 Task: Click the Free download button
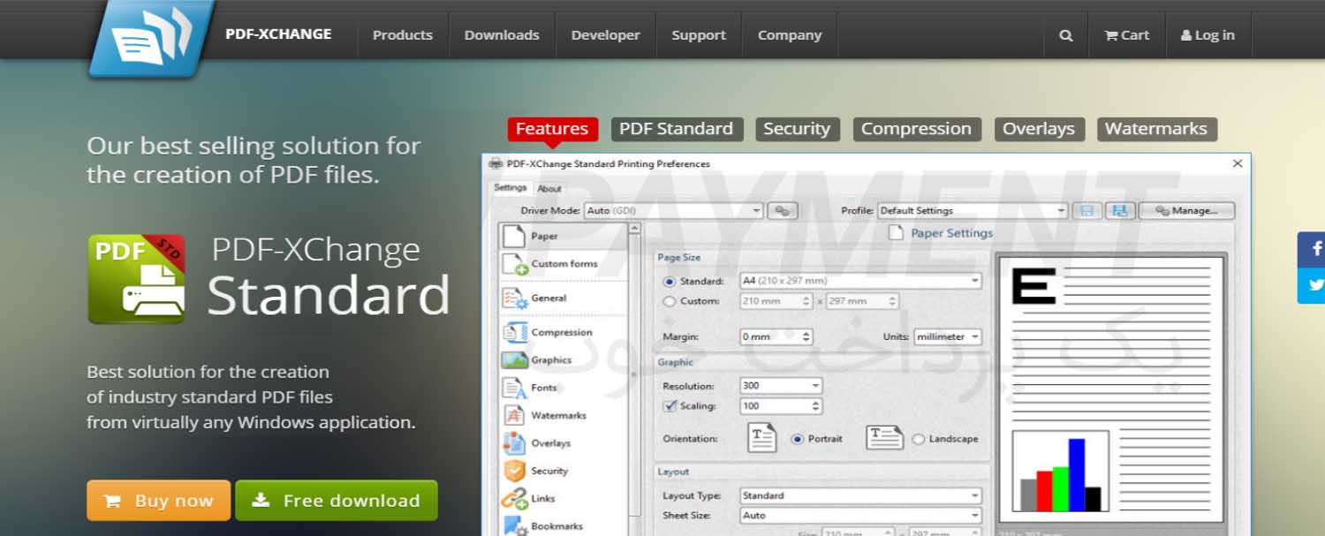click(x=337, y=501)
